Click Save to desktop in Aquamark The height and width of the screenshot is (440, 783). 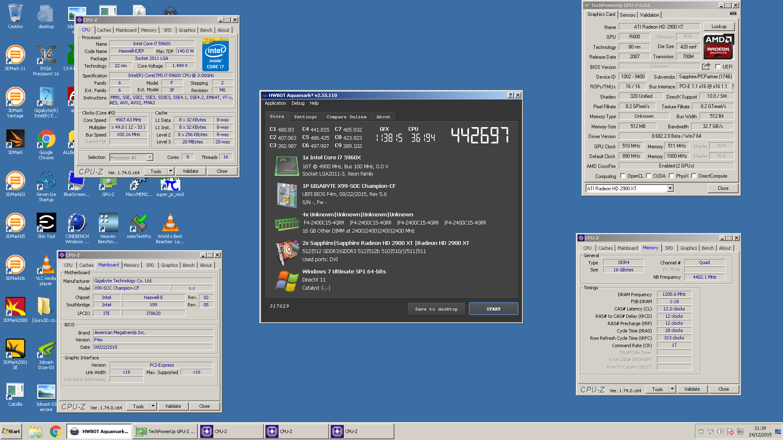coord(436,309)
